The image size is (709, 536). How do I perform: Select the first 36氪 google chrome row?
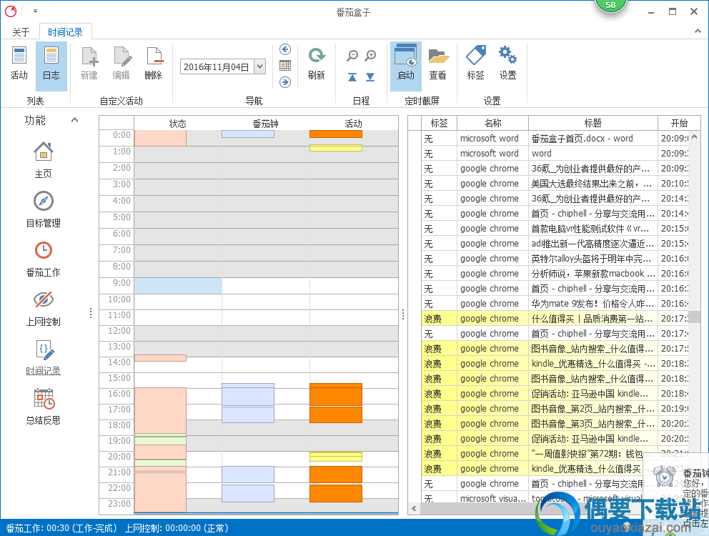pos(555,168)
